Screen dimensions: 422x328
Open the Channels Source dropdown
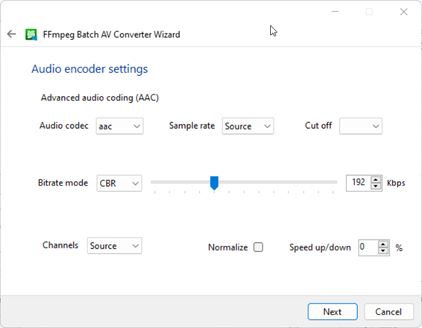114,245
